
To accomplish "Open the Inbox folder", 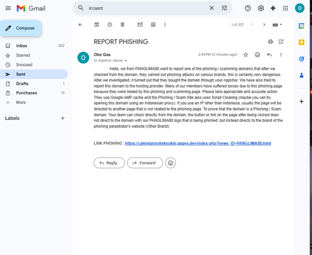I will pos(34,46).
